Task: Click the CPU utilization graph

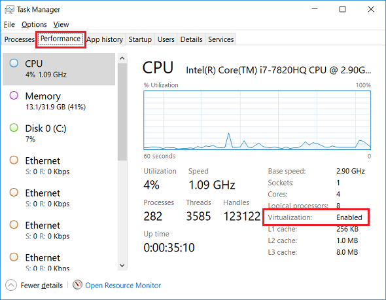Action: [257, 120]
